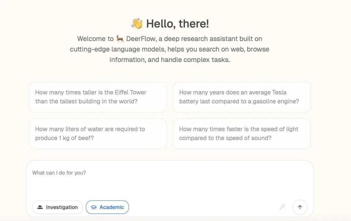Click 'Welcome to' at the start of the description
This screenshot has height=221, width=351.
[x=95, y=39]
